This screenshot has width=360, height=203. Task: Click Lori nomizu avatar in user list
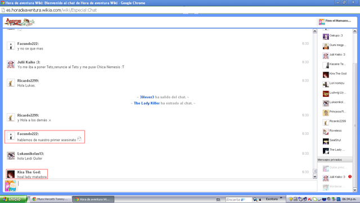click(326, 84)
